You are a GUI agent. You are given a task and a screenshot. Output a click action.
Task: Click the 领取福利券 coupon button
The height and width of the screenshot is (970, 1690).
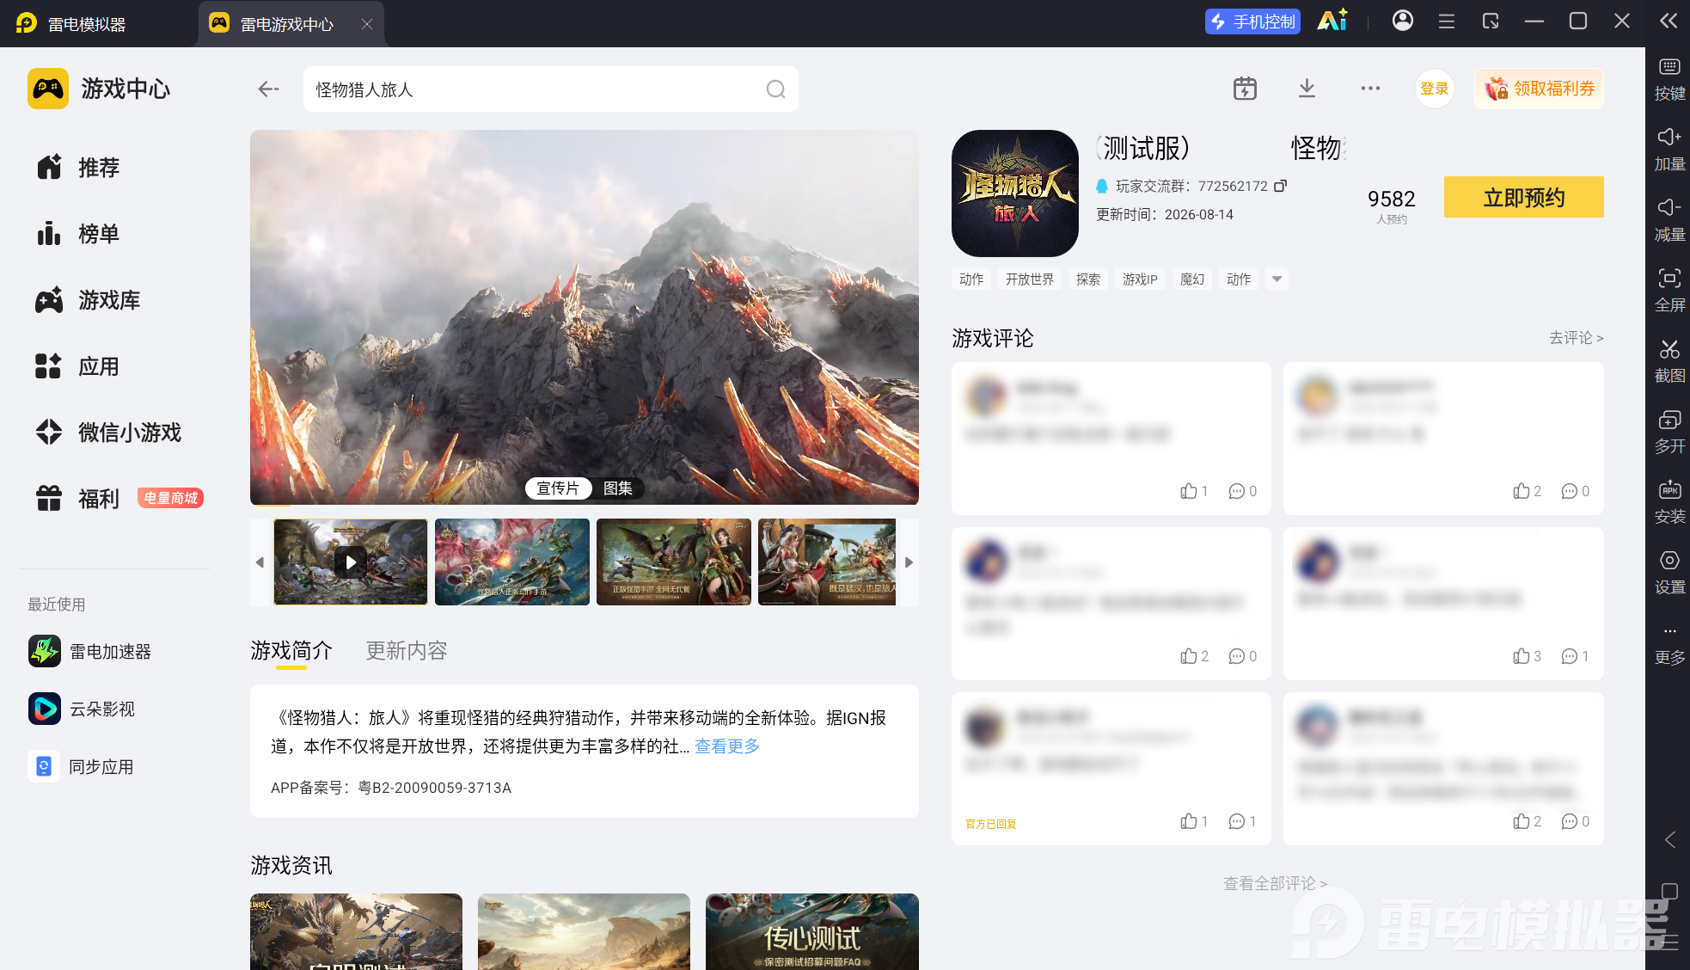tap(1539, 89)
